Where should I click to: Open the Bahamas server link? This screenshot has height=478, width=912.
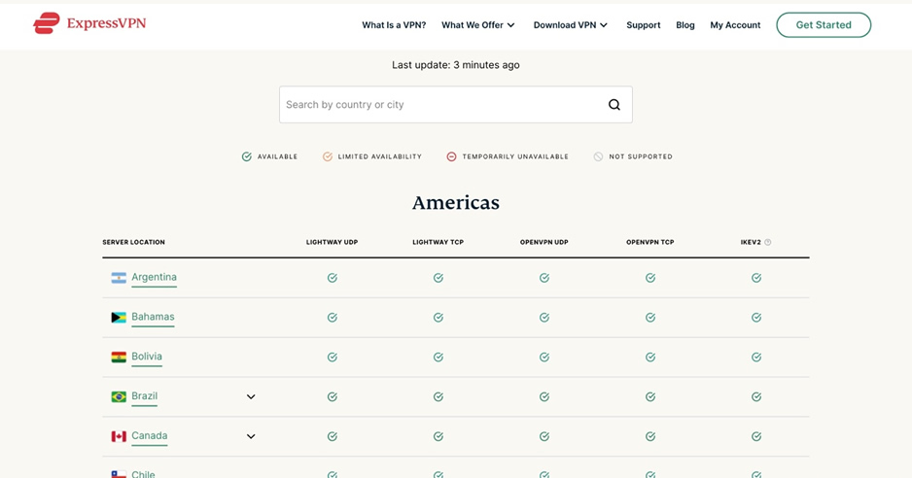153,317
